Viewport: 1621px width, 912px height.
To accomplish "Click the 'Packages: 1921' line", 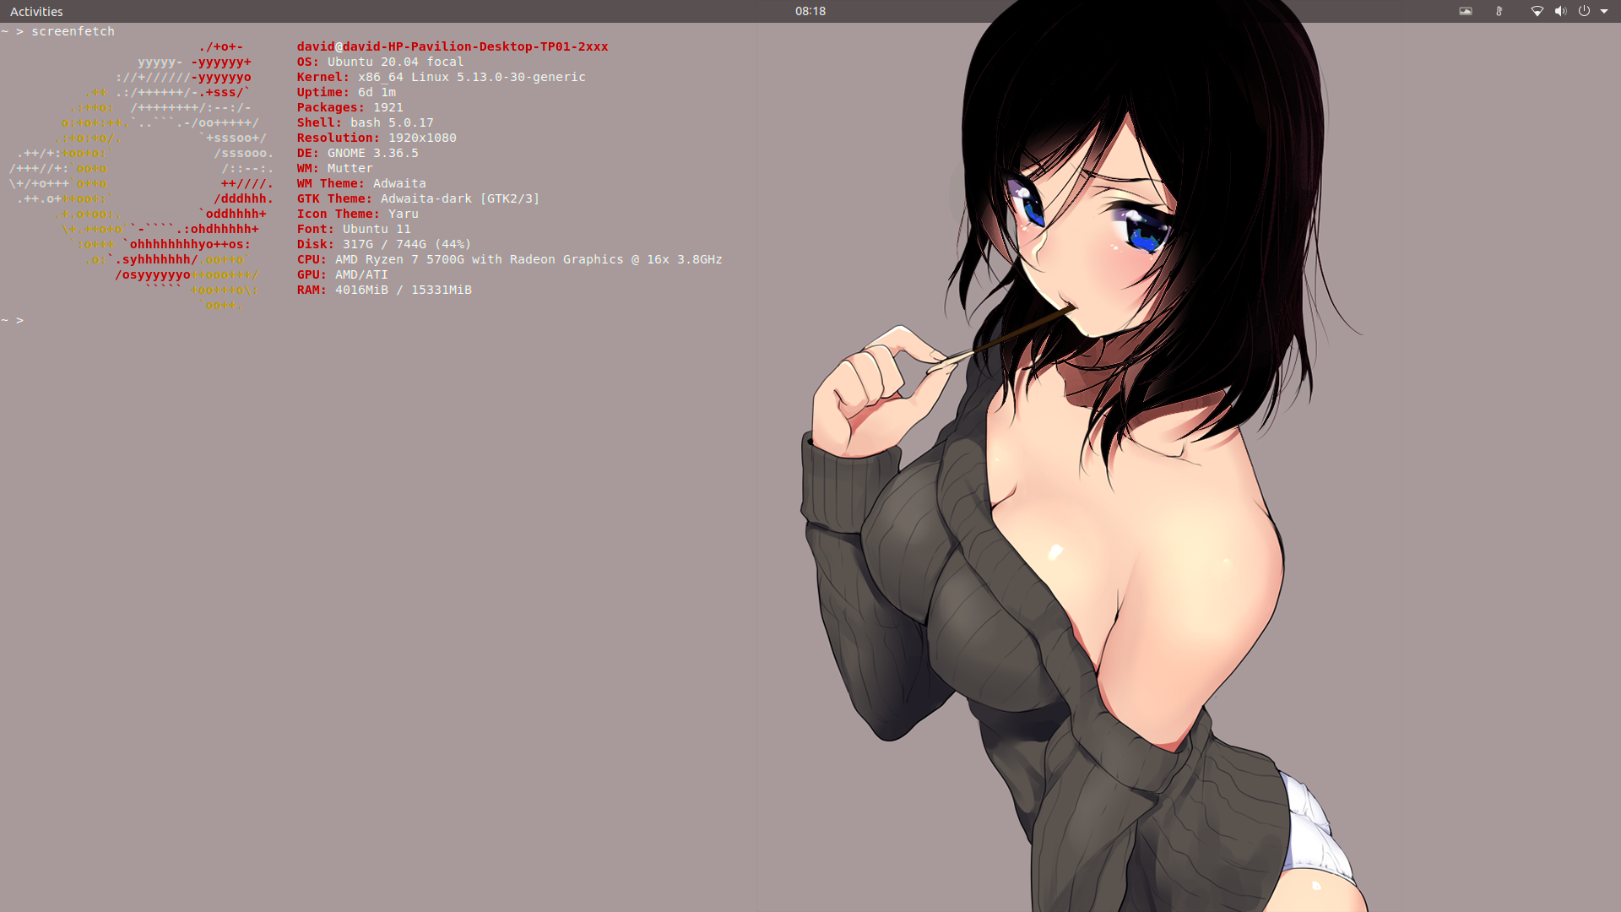I will [x=350, y=107].
